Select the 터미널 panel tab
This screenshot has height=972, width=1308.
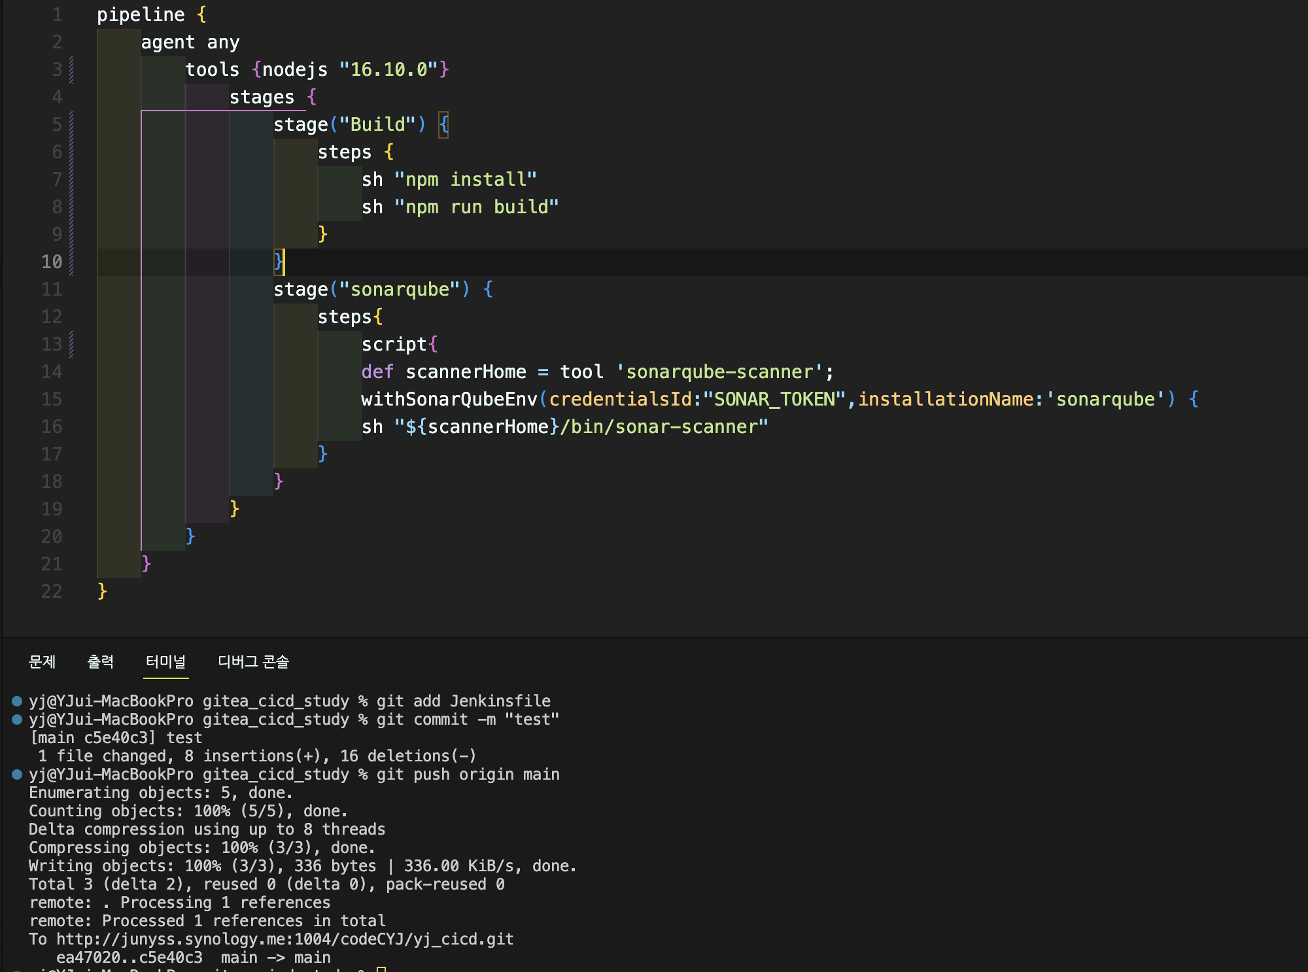click(x=165, y=662)
